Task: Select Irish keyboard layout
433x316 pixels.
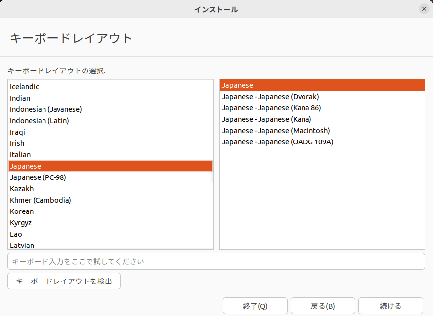Action: pyautogui.click(x=110, y=143)
